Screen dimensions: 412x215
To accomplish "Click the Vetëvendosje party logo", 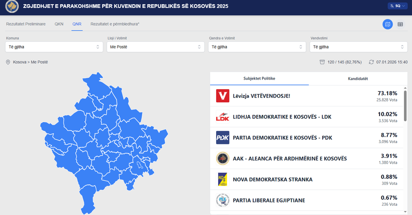I will pyautogui.click(x=222, y=96).
